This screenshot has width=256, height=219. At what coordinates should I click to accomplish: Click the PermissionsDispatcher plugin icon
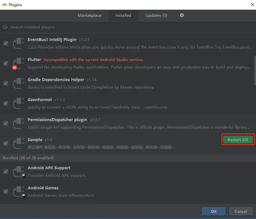(x=19, y=123)
